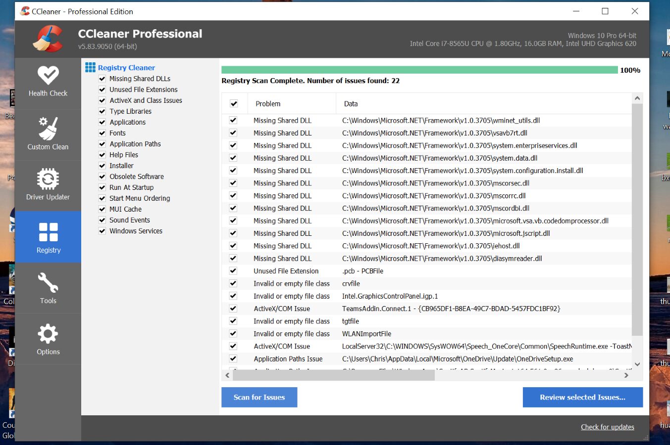Screen dimensions: 670x445
Task: Select the vsavb7rt.dll data row
Action: (434, 133)
